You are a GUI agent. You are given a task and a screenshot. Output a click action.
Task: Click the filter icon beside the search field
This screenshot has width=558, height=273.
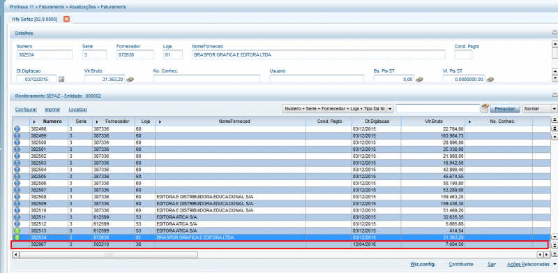click(484, 108)
